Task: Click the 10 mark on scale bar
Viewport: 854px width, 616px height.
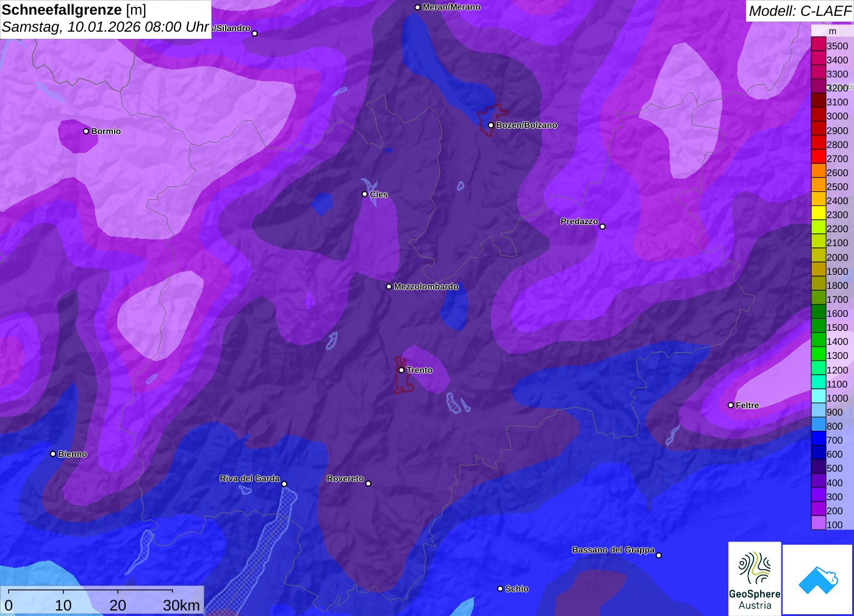Action: point(63,606)
